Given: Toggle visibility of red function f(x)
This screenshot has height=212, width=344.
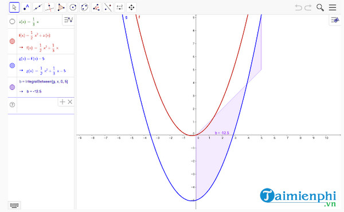Looking at the screenshot, I should 12,41.
